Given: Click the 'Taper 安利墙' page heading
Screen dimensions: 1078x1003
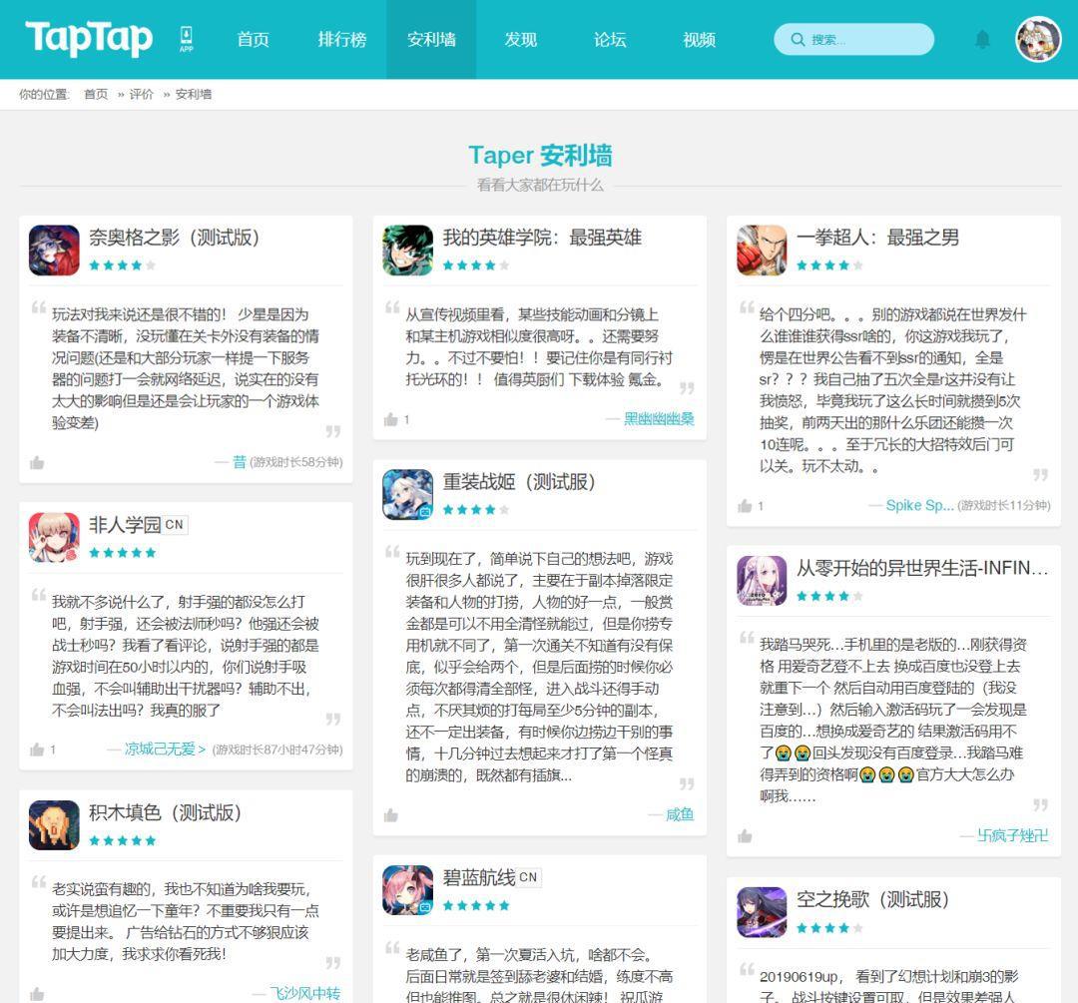Looking at the screenshot, I should [540, 156].
